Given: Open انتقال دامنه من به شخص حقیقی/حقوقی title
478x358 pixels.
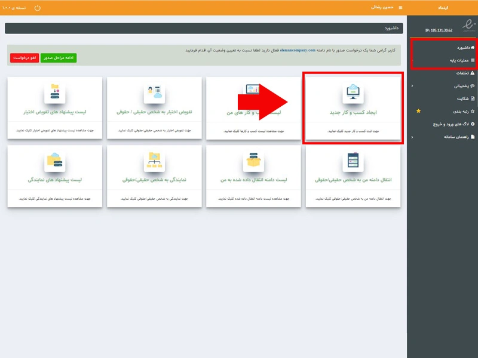Looking at the screenshot, I should tap(353, 180).
